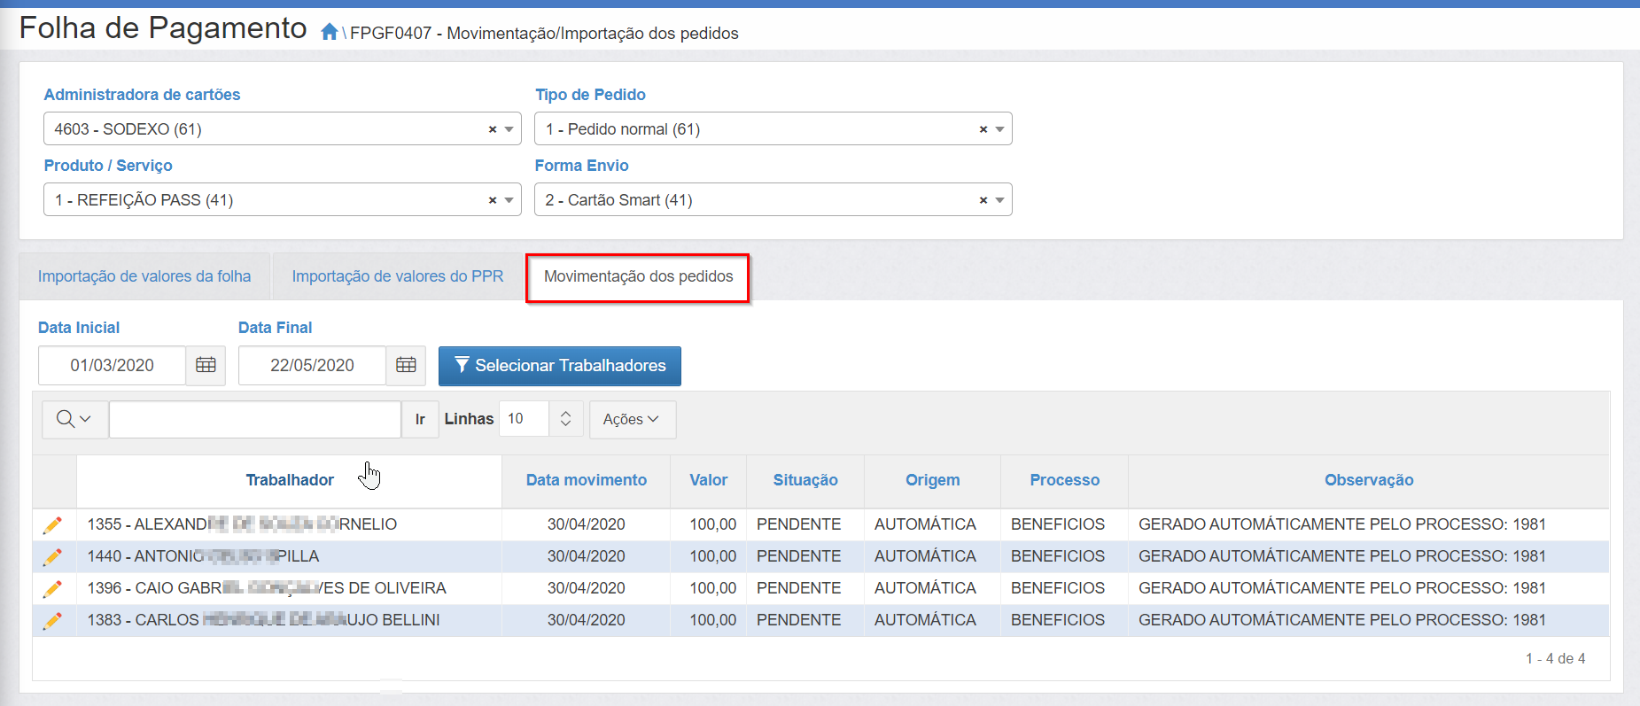Viewport: 1640px width, 706px height.
Task: Select the Movimentação dos pedidos tab
Action: [638, 276]
